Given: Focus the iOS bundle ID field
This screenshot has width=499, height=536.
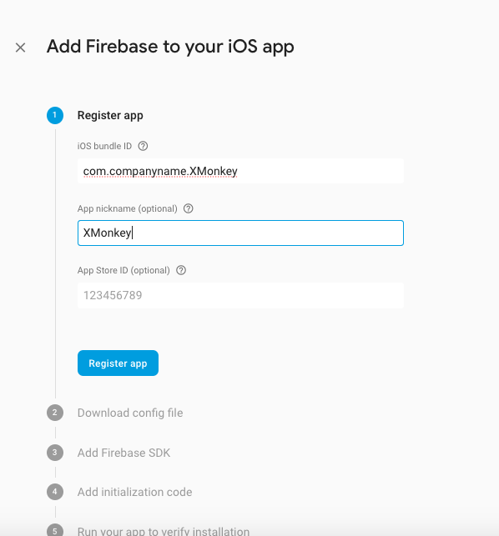Looking at the screenshot, I should [240, 171].
